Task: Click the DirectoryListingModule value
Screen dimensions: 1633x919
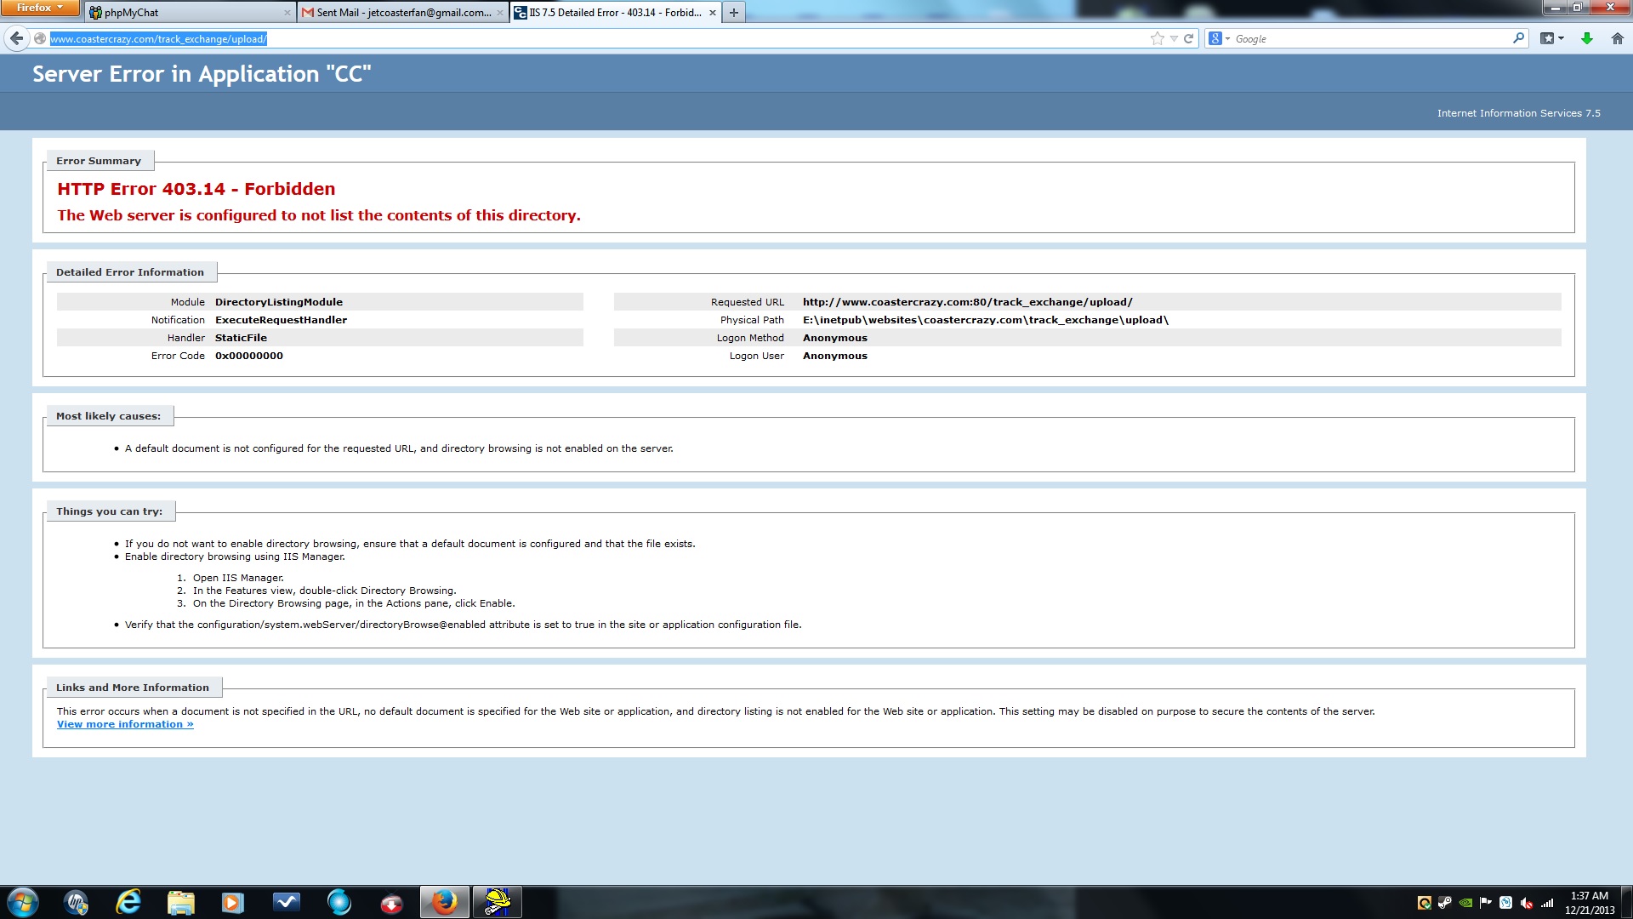Action: point(278,302)
